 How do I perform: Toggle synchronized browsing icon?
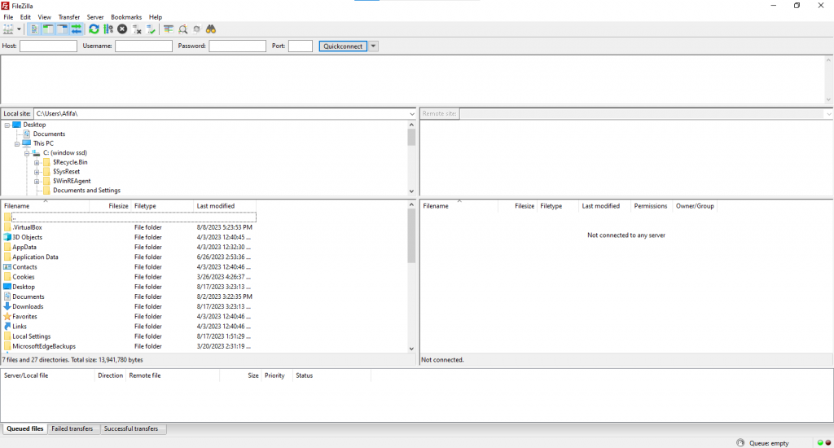click(x=197, y=29)
